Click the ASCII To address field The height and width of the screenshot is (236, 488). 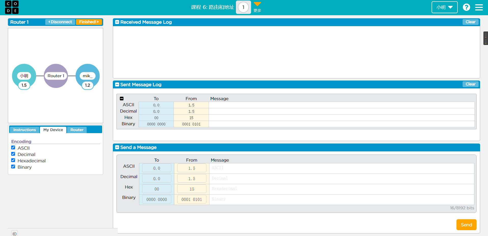click(x=157, y=168)
